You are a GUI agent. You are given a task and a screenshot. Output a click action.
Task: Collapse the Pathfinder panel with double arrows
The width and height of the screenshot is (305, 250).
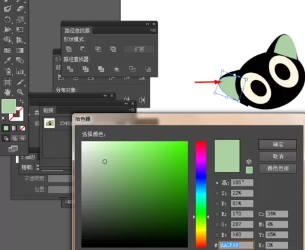(147, 24)
